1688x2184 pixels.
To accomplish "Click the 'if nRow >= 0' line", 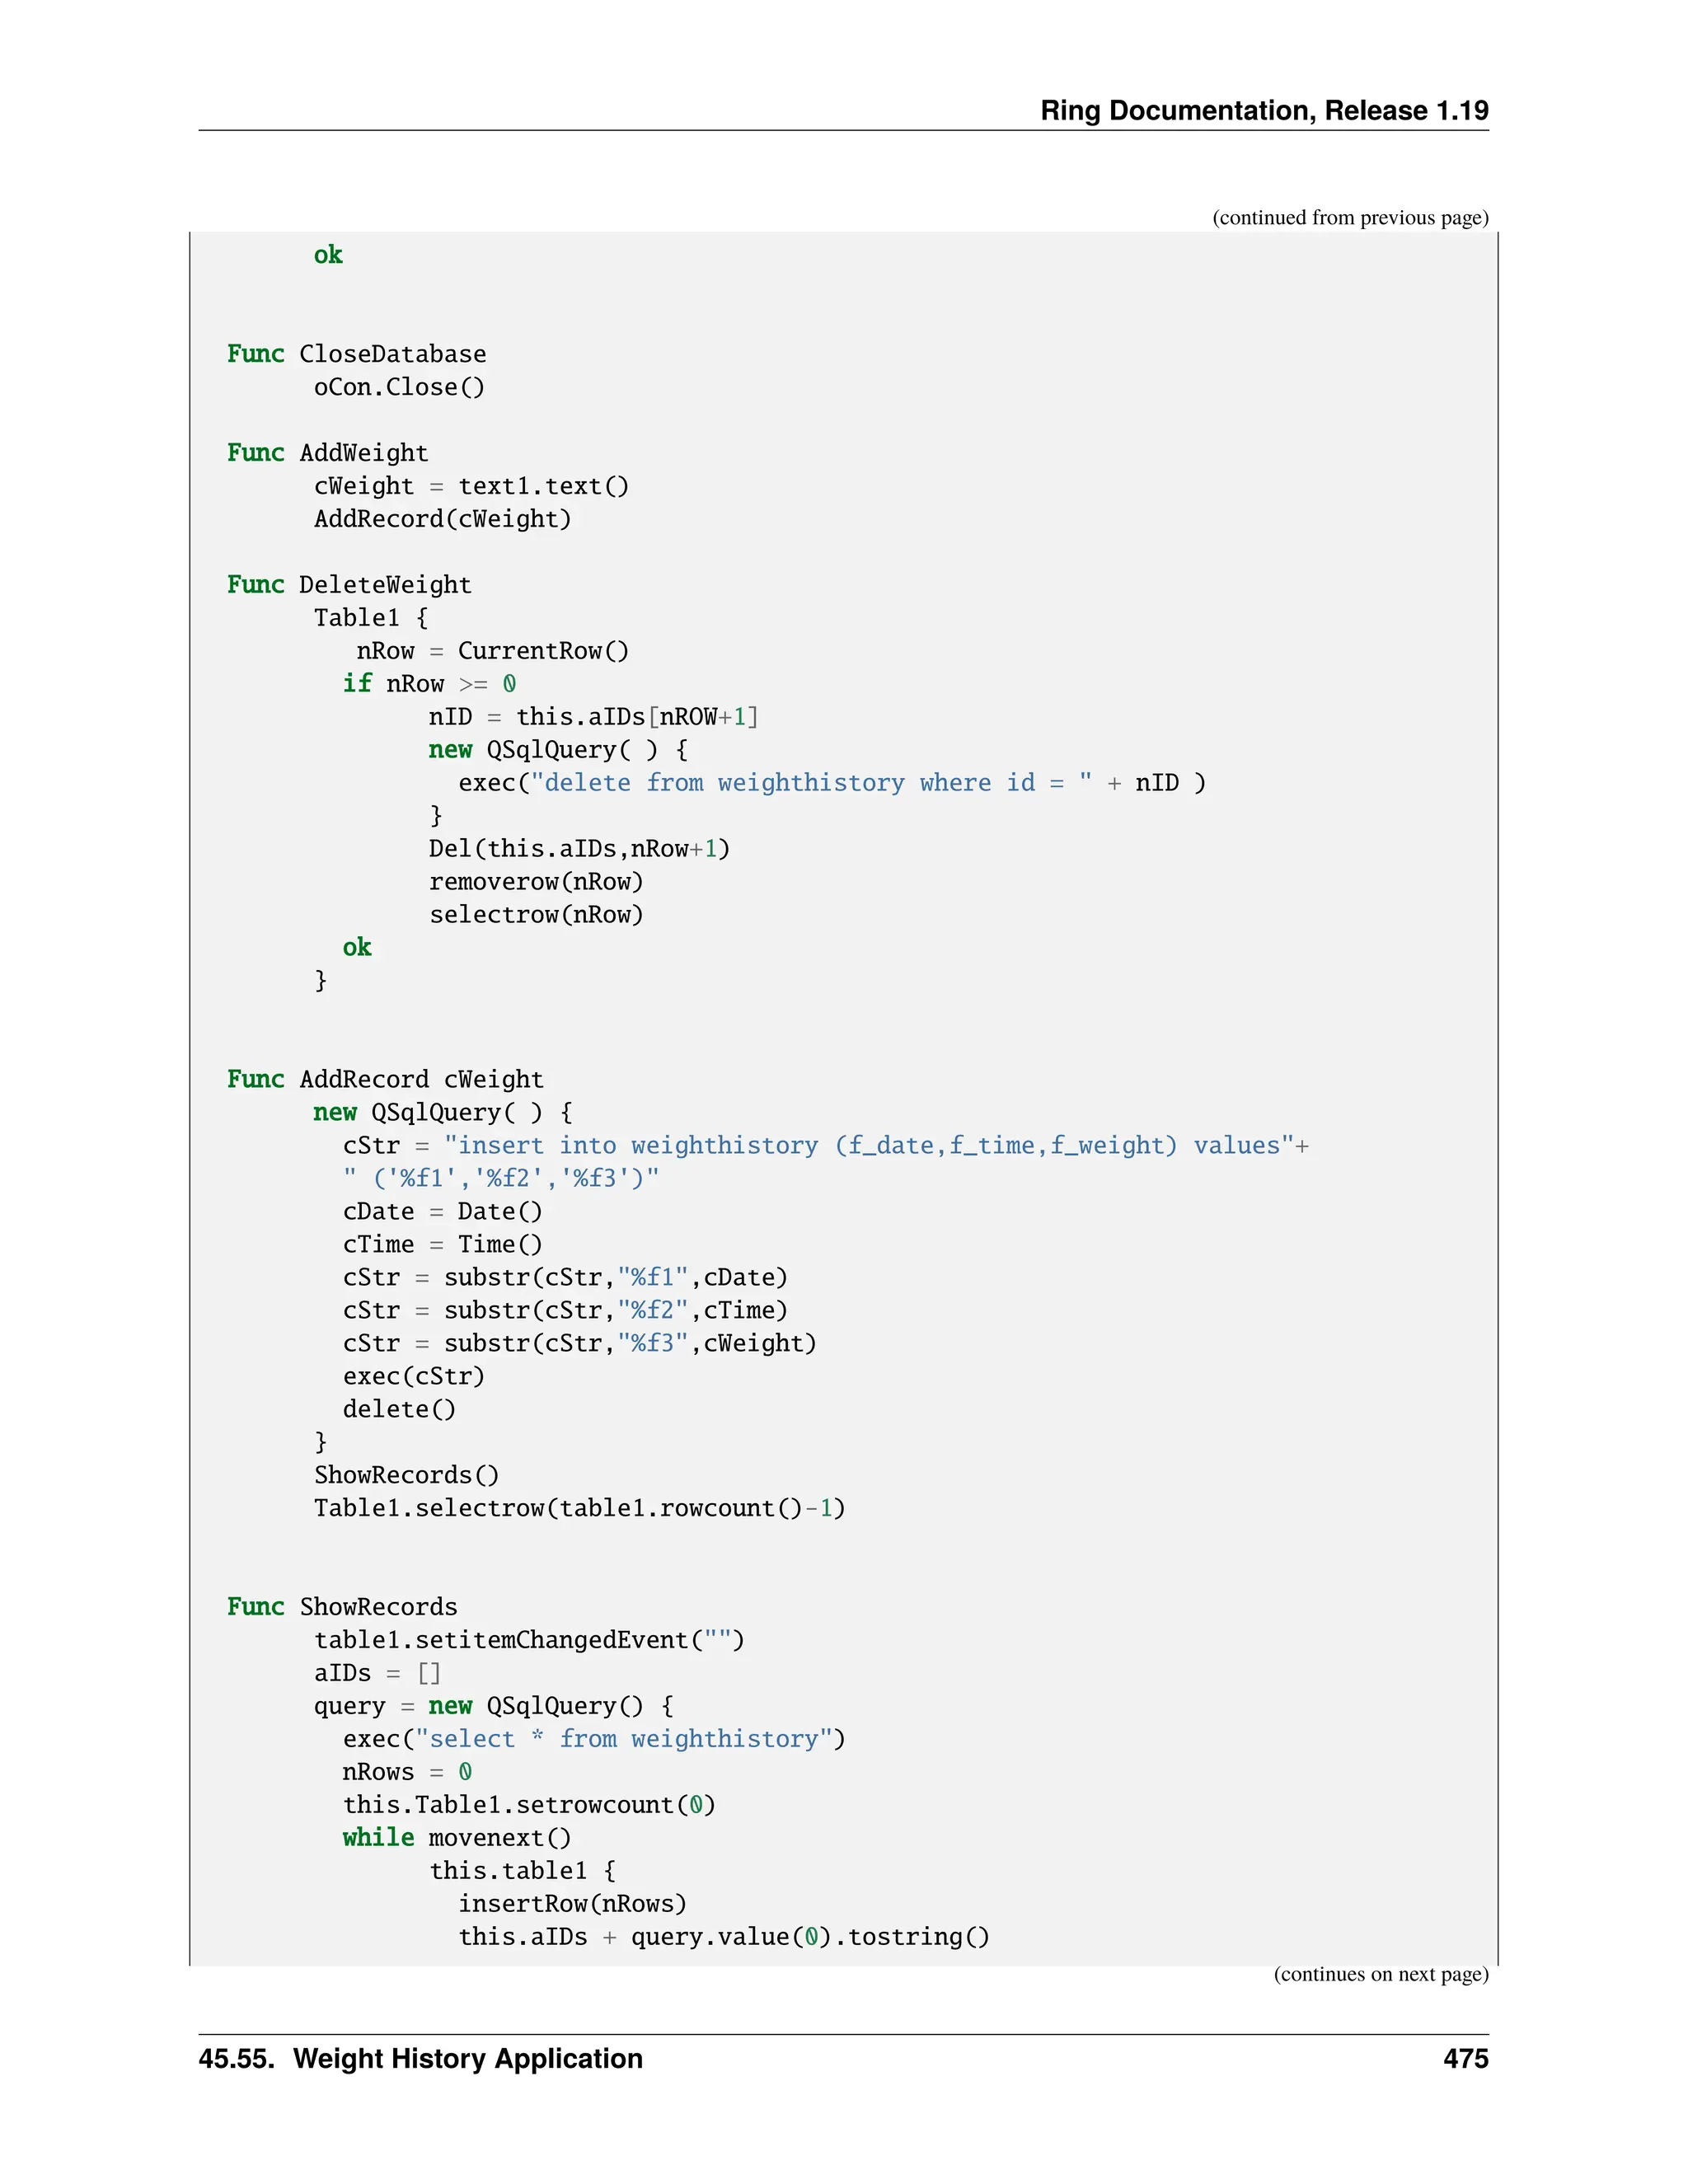I will pyautogui.click(x=430, y=684).
